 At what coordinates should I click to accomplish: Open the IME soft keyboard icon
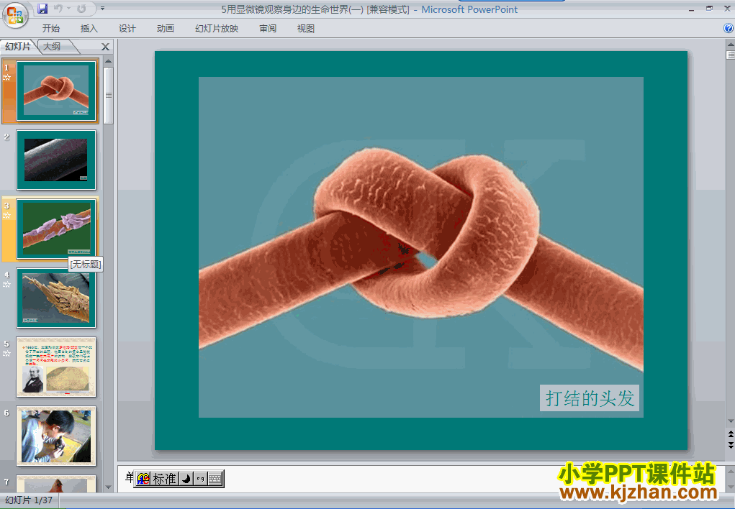[x=215, y=479]
